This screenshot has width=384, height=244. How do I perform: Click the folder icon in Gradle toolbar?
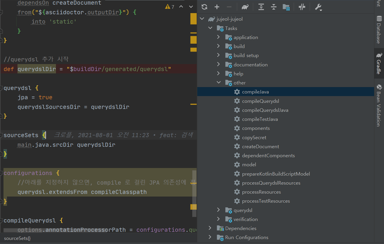pos(286,7)
